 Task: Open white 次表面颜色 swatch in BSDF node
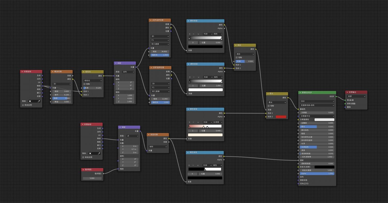pyautogui.click(x=324, y=120)
